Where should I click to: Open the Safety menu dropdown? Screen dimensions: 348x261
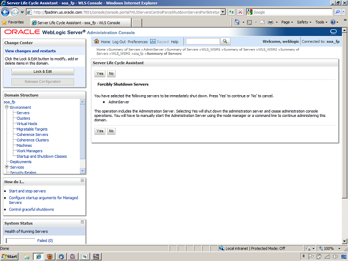pos(304,22)
